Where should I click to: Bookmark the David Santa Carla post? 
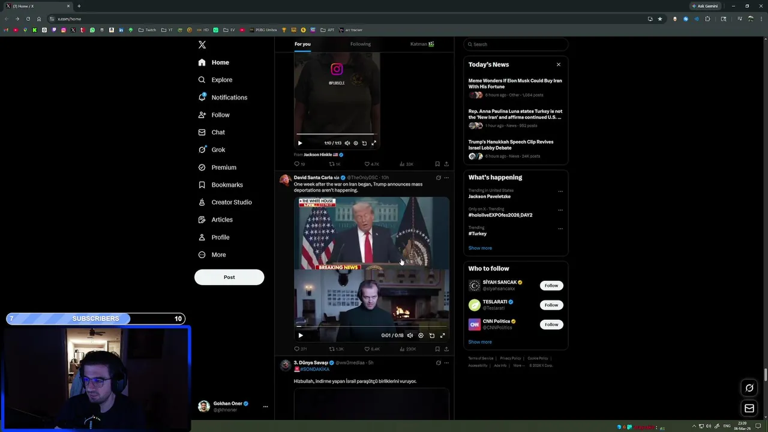coord(437,349)
